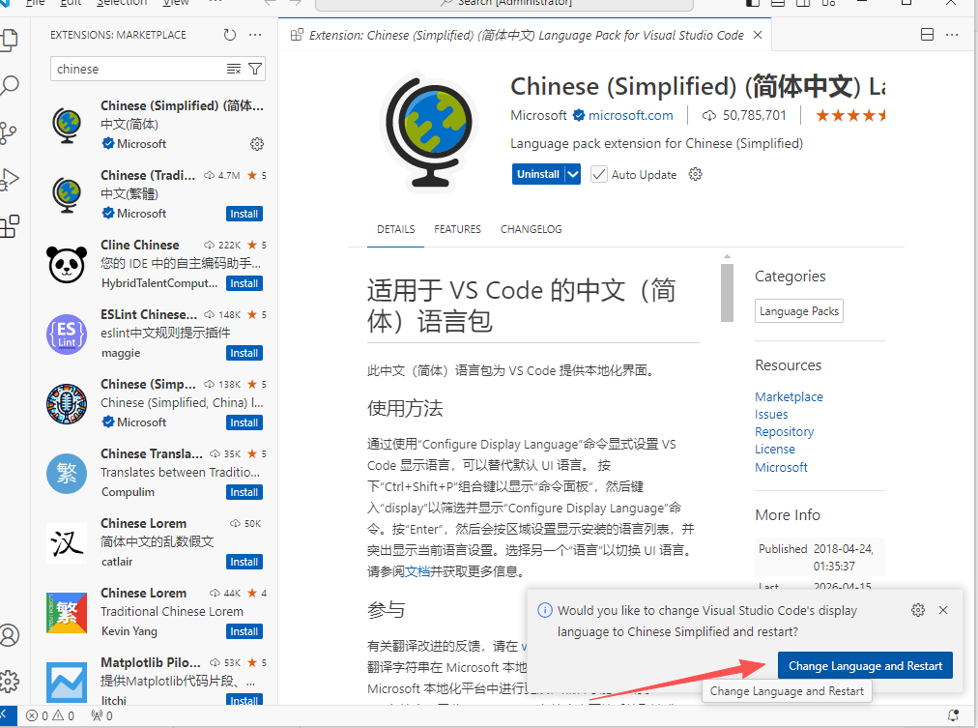Viewport: 978px width, 728px height.
Task: Install the ESLint Chinese extension
Action: point(244,353)
